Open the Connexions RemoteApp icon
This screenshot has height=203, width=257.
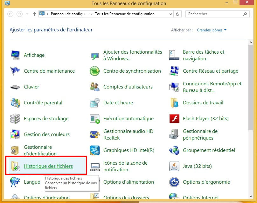pyautogui.click(x=174, y=87)
